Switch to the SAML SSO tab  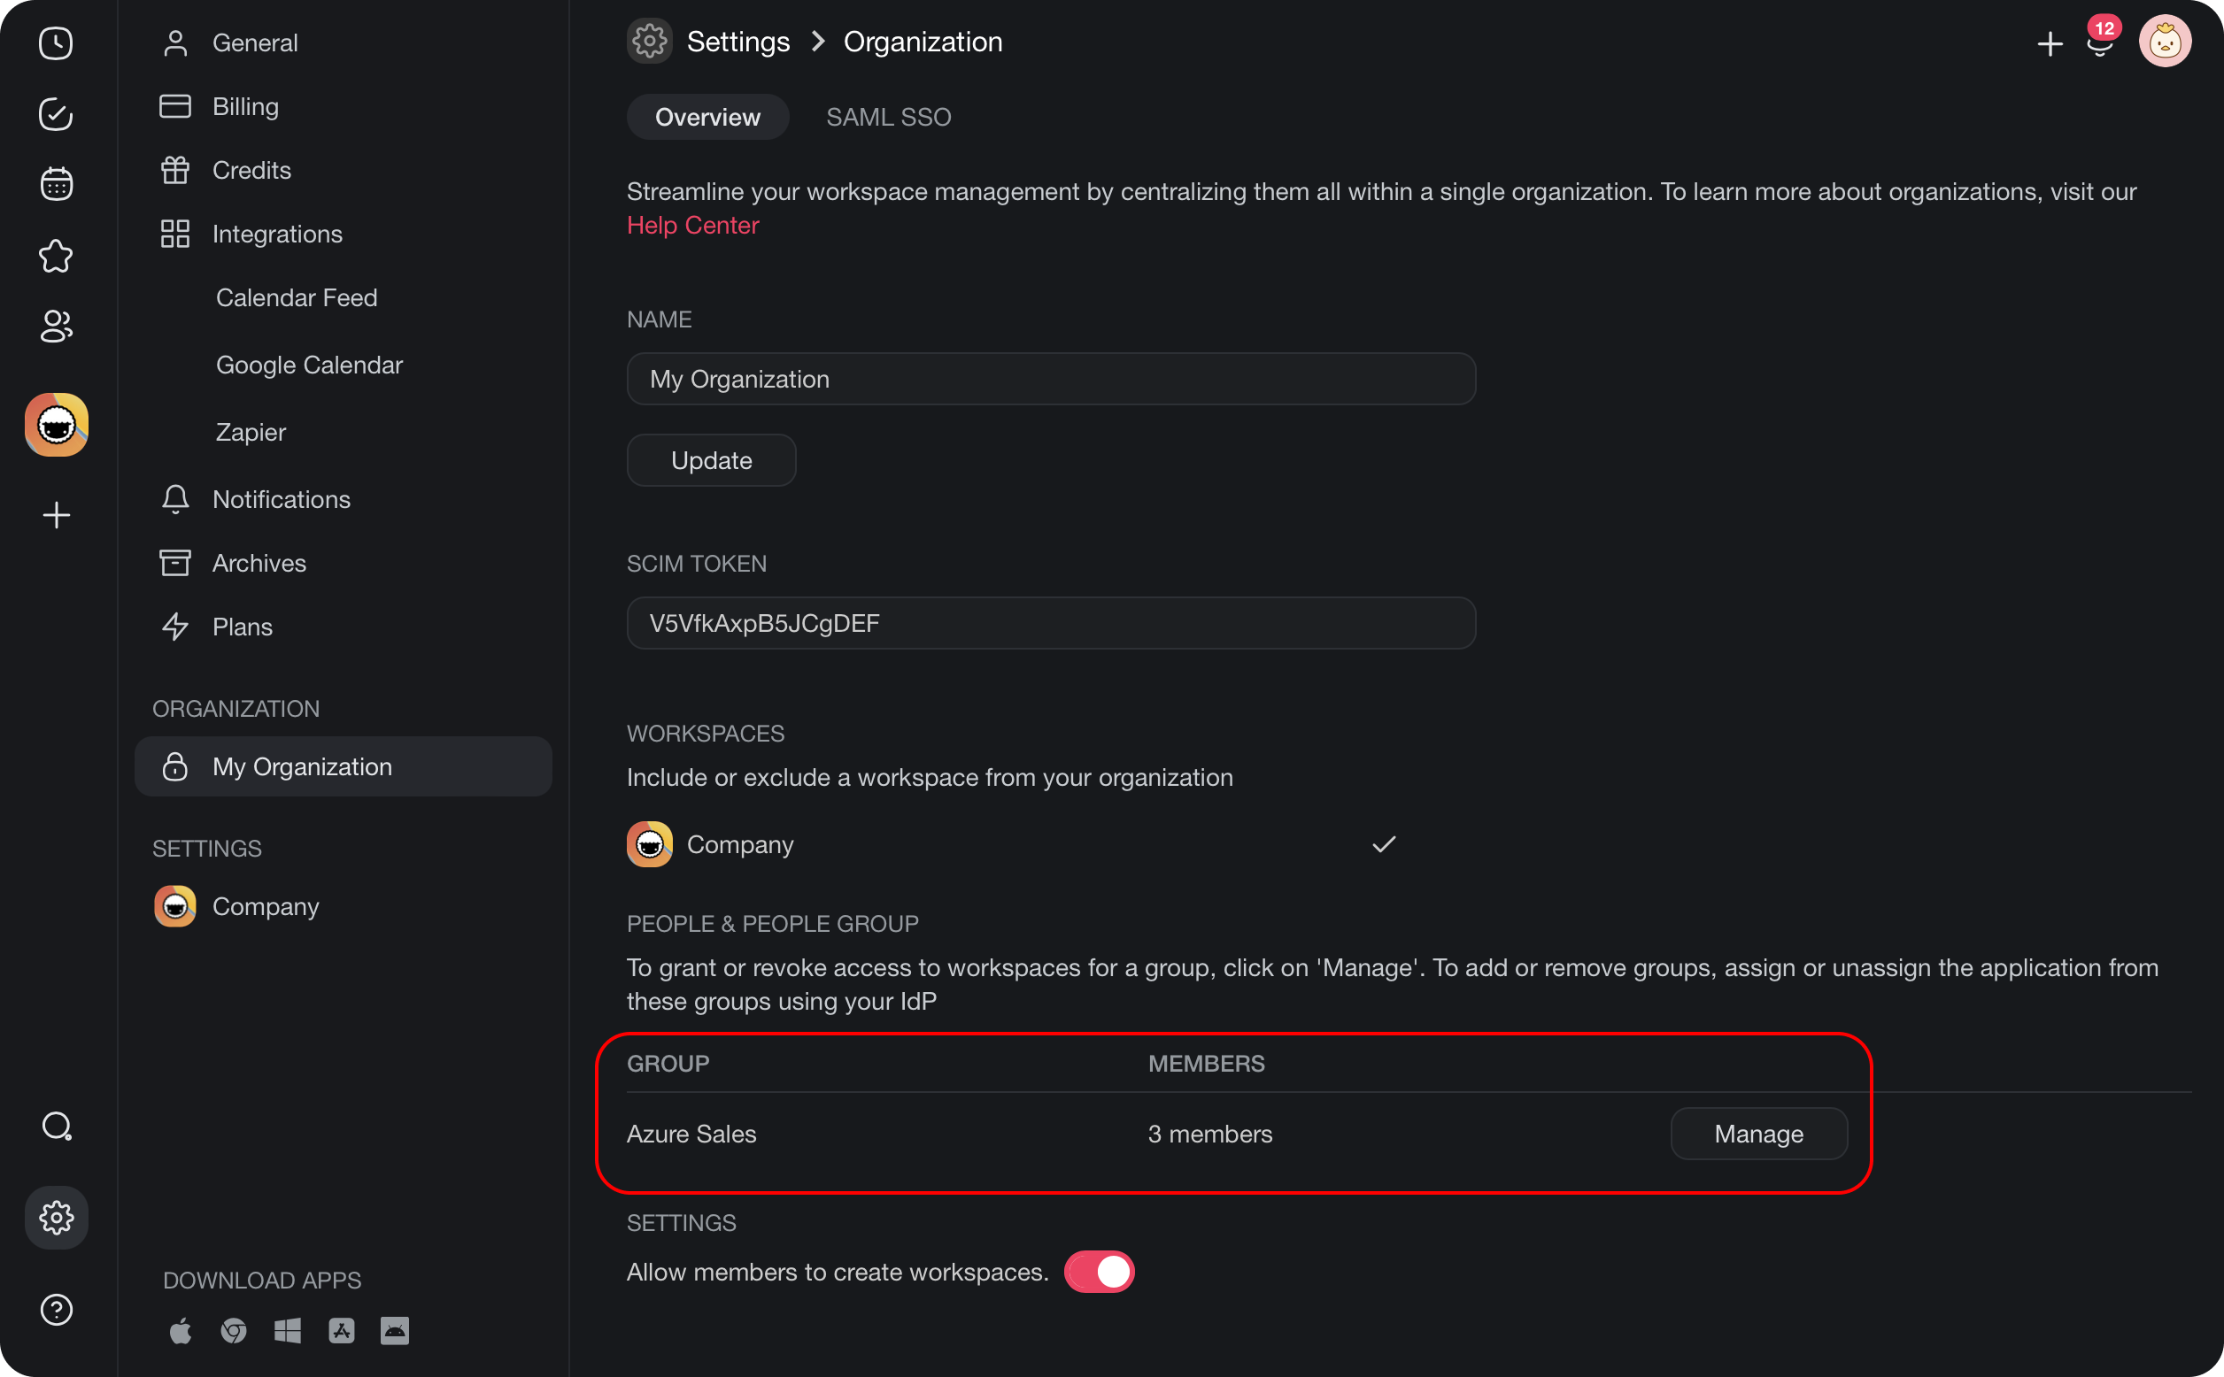click(888, 118)
